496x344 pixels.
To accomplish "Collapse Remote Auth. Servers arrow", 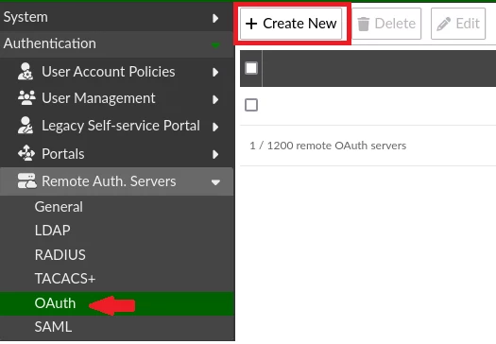I will coord(215,182).
